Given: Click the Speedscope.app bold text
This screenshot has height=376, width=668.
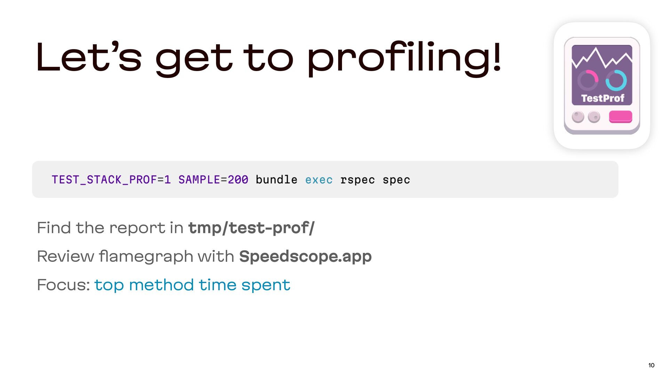Looking at the screenshot, I should [x=305, y=257].
